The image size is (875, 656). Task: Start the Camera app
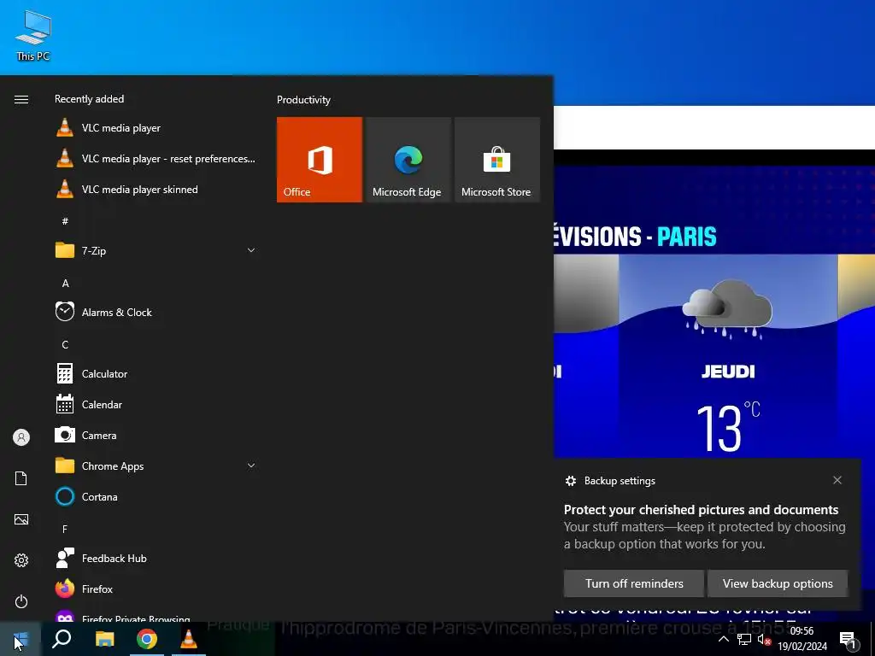156,435
